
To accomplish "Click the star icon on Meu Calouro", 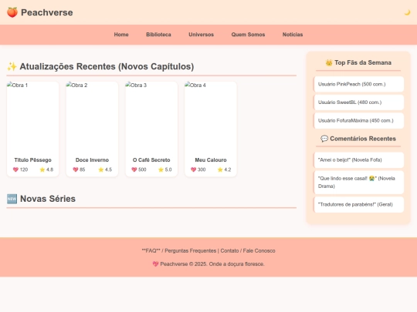I will coord(220,169).
